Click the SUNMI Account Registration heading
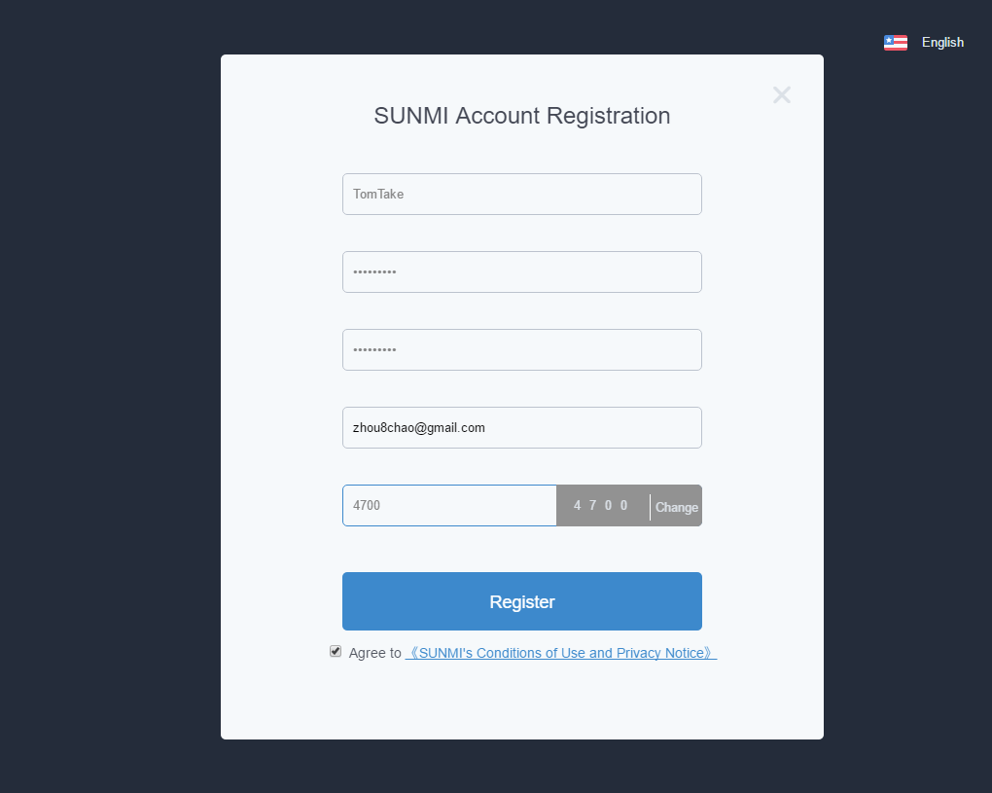992x793 pixels. tap(522, 116)
